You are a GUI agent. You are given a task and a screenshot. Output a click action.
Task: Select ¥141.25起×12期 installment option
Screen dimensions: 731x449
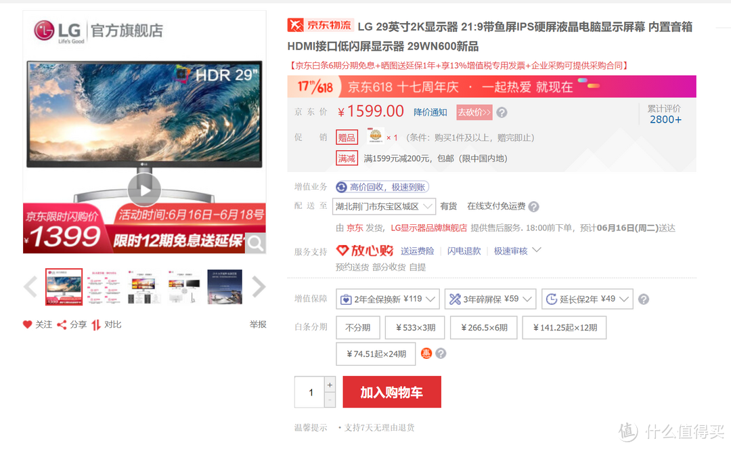(x=564, y=327)
